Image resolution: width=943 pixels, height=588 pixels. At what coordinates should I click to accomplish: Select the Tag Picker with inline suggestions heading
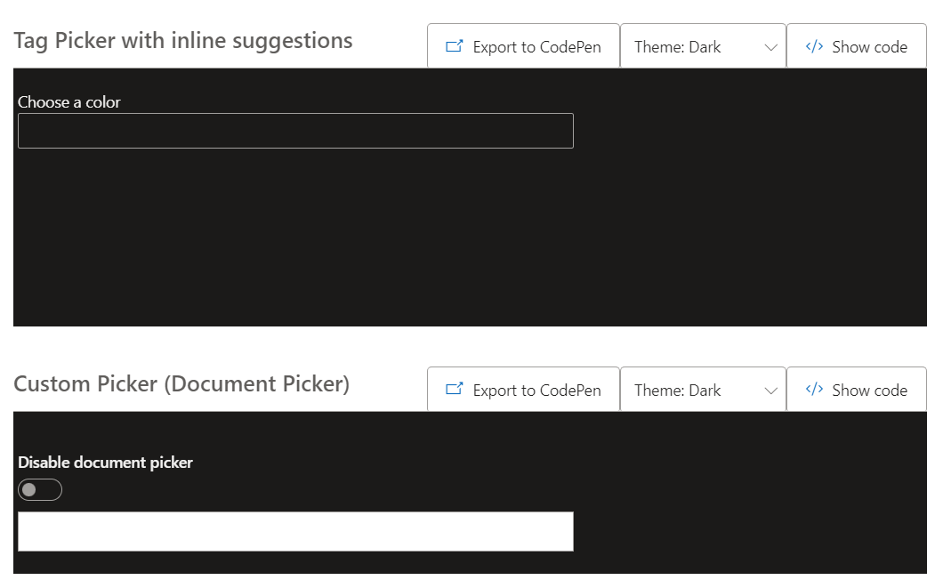(182, 40)
